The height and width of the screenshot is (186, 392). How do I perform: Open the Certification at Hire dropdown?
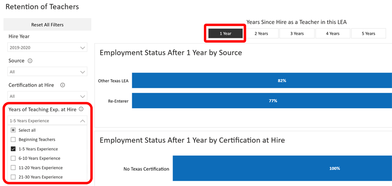click(x=47, y=96)
